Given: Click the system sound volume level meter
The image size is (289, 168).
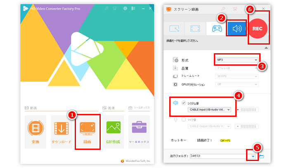Looking at the screenshot, I should (246, 110).
